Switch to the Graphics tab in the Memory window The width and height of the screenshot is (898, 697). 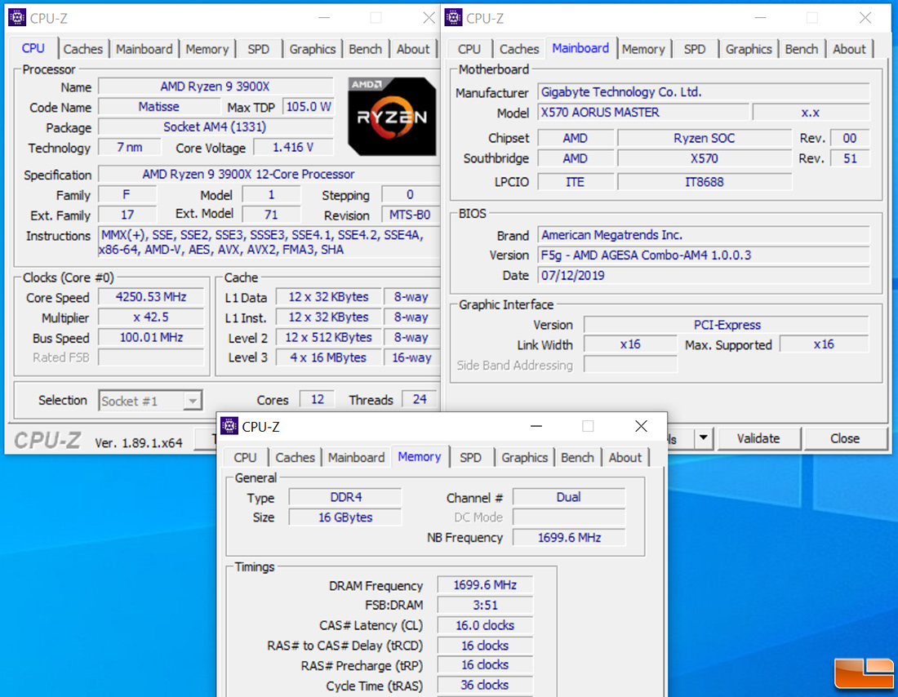[525, 458]
